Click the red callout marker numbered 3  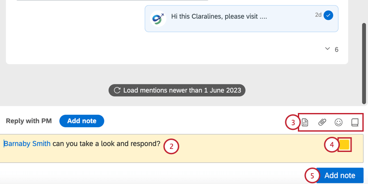292,123
